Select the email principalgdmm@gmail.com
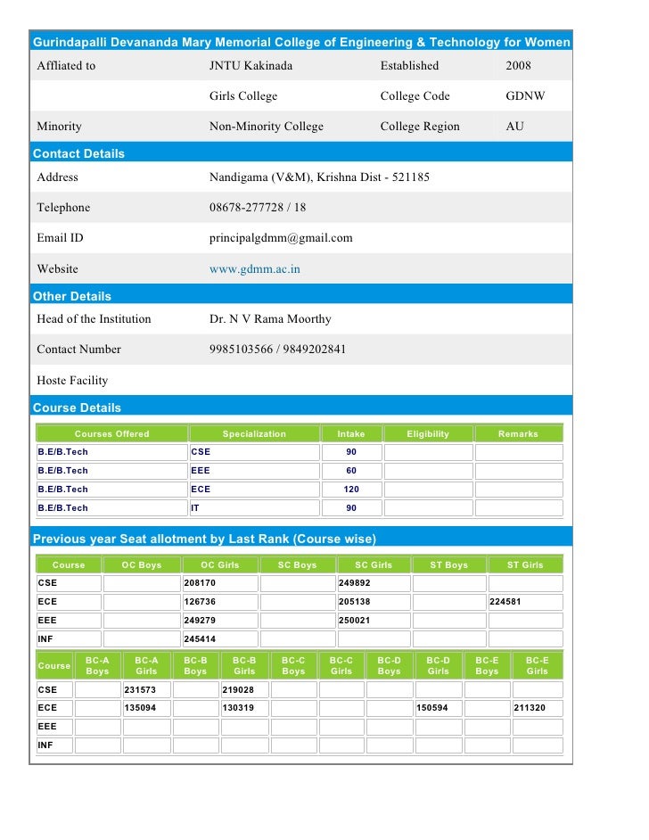 281,238
